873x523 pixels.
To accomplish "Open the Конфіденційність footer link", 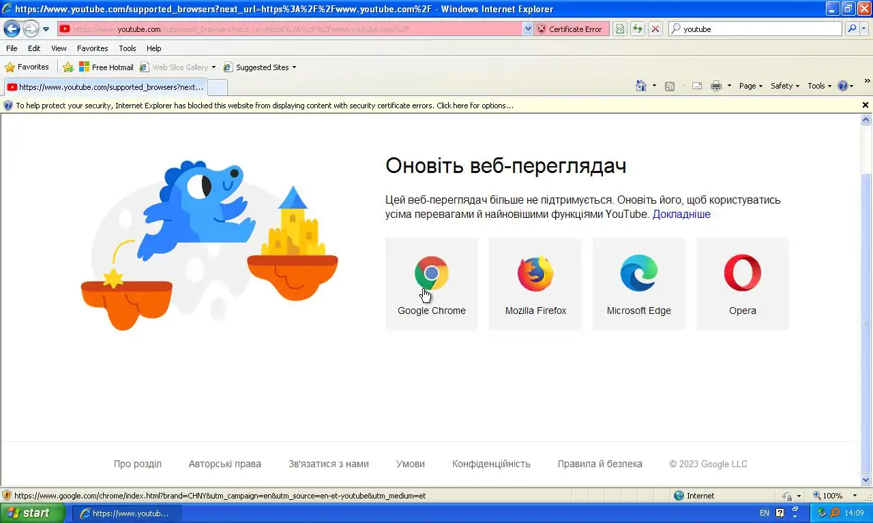I will click(x=491, y=464).
